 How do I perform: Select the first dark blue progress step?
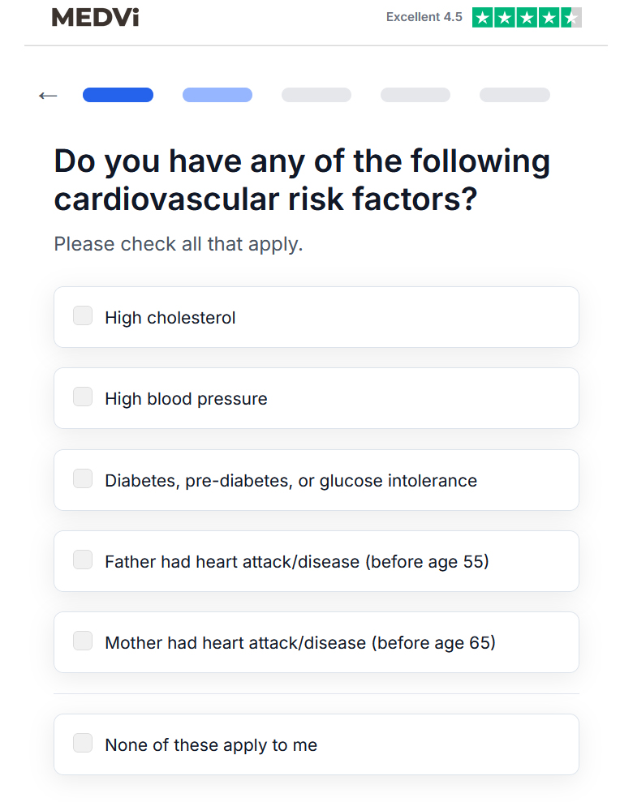tap(118, 95)
